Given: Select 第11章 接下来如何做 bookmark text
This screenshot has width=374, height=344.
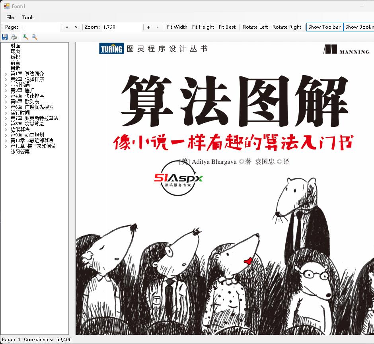Looking at the screenshot, I should point(33,146).
